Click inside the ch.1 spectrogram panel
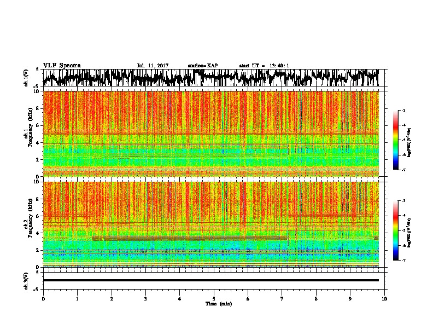The image size is (433, 335). [x=210, y=134]
